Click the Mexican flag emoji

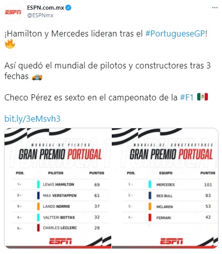pos(202,97)
